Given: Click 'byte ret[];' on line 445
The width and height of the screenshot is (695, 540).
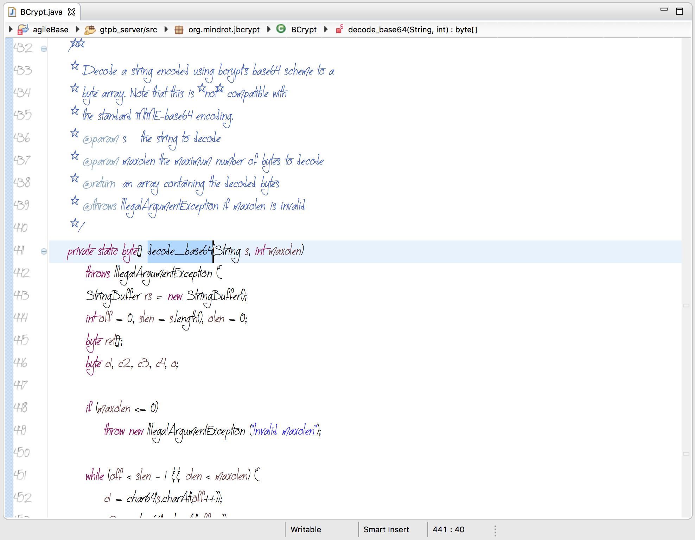Looking at the screenshot, I should [104, 341].
